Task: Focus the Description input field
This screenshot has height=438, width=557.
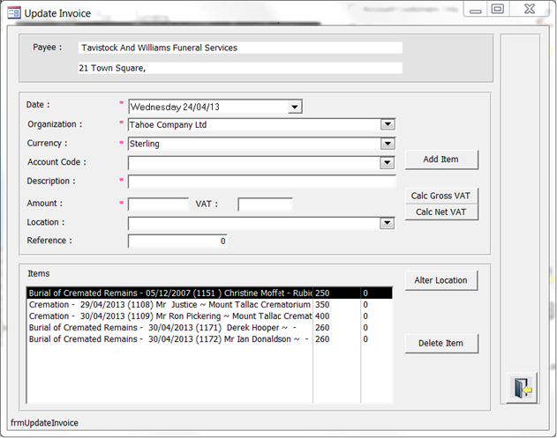Action: [262, 182]
